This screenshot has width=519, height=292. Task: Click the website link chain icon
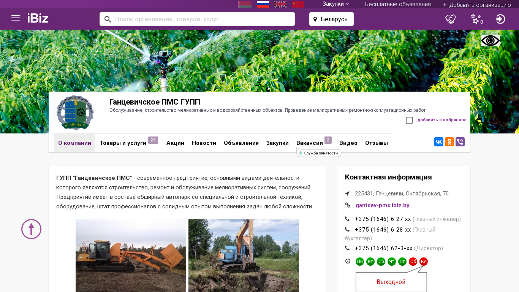[x=347, y=205]
